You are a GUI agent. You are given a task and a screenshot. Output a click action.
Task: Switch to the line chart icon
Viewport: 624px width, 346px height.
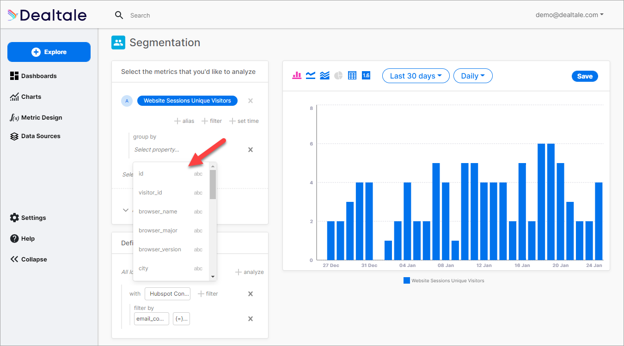311,75
